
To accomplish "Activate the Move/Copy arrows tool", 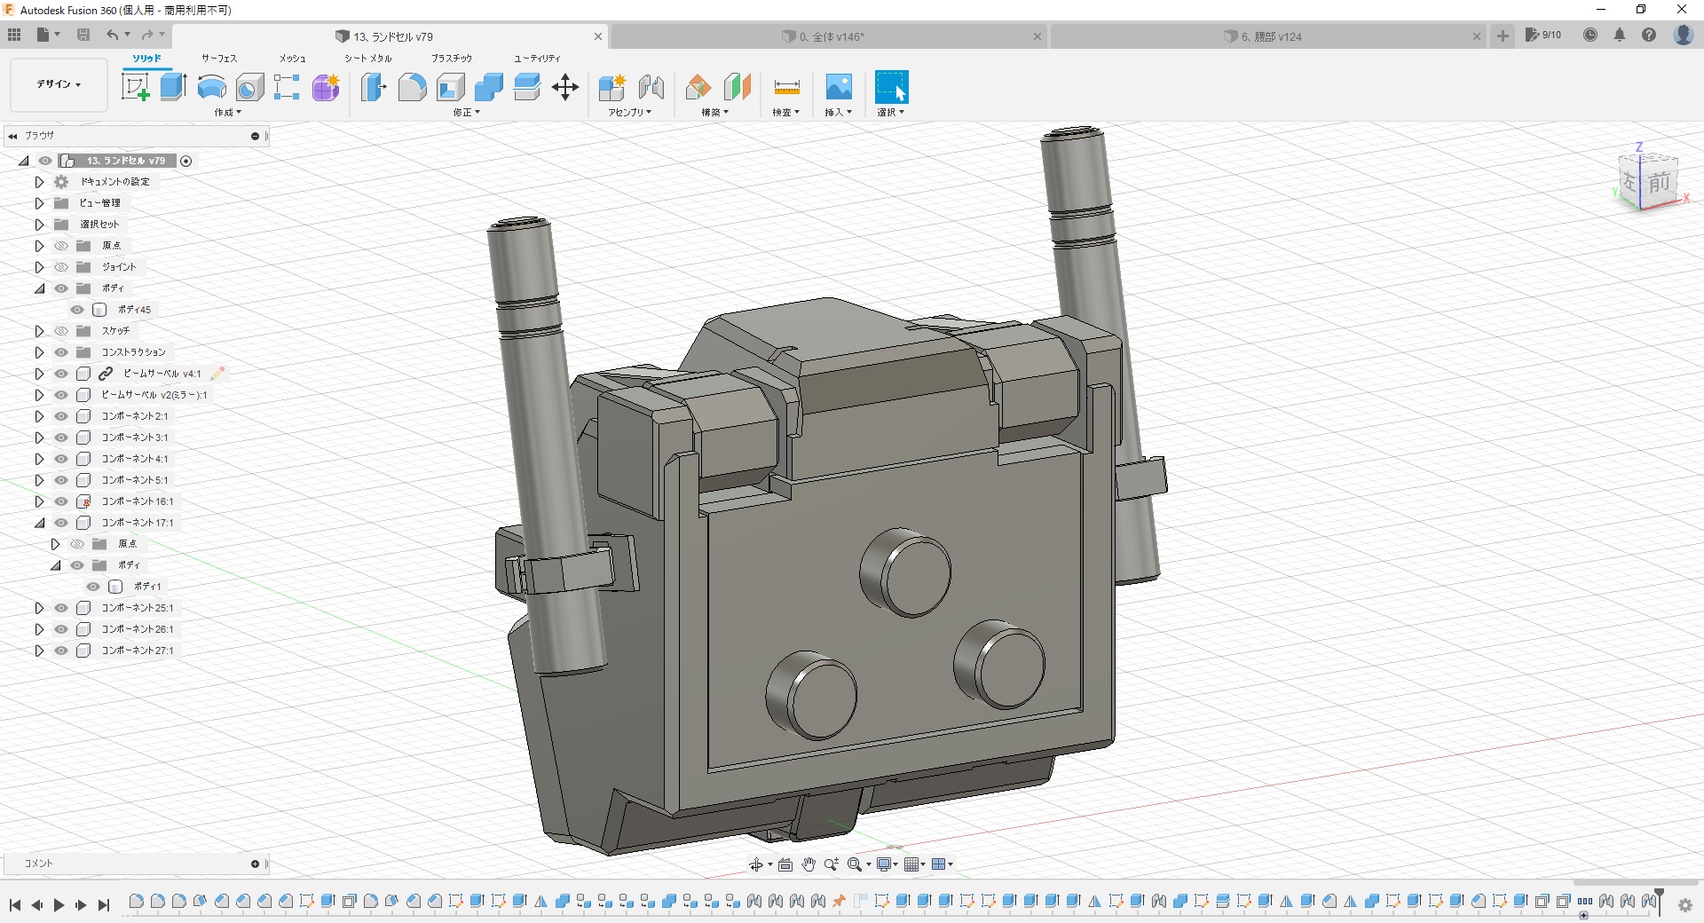I will 564,87.
